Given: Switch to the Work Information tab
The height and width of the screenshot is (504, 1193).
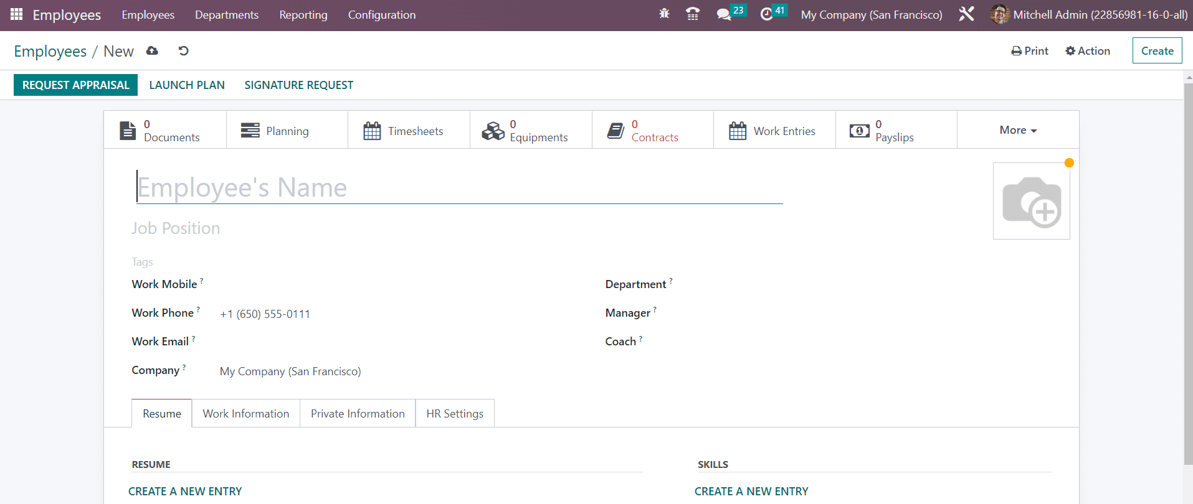Looking at the screenshot, I should pos(245,414).
